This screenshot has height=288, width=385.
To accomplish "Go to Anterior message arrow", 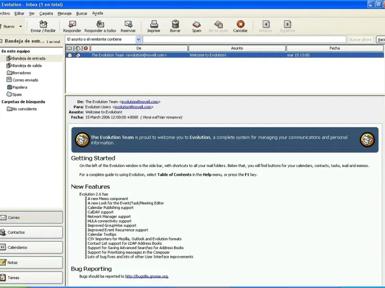I will coord(266,24).
